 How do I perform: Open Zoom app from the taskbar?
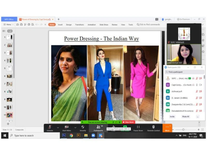point(93,135)
